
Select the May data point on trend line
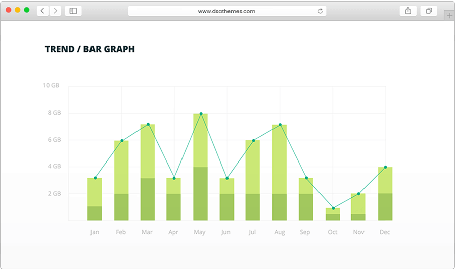pos(201,114)
